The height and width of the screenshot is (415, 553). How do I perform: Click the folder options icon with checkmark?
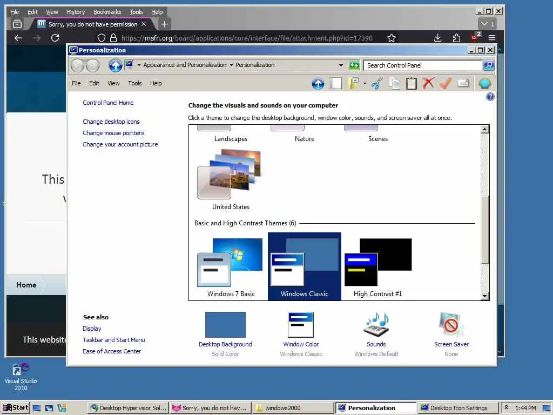tap(353, 84)
